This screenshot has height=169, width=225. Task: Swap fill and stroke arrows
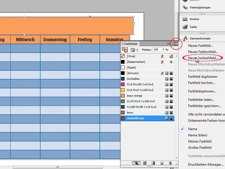tap(127, 48)
